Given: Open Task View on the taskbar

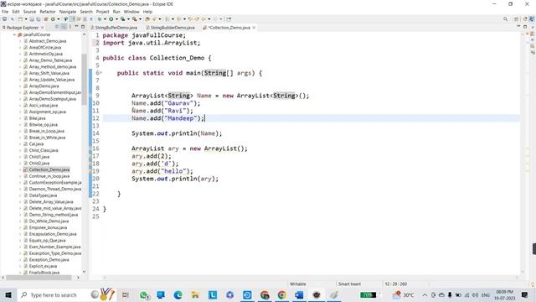Looking at the screenshot, I should [x=125, y=294].
